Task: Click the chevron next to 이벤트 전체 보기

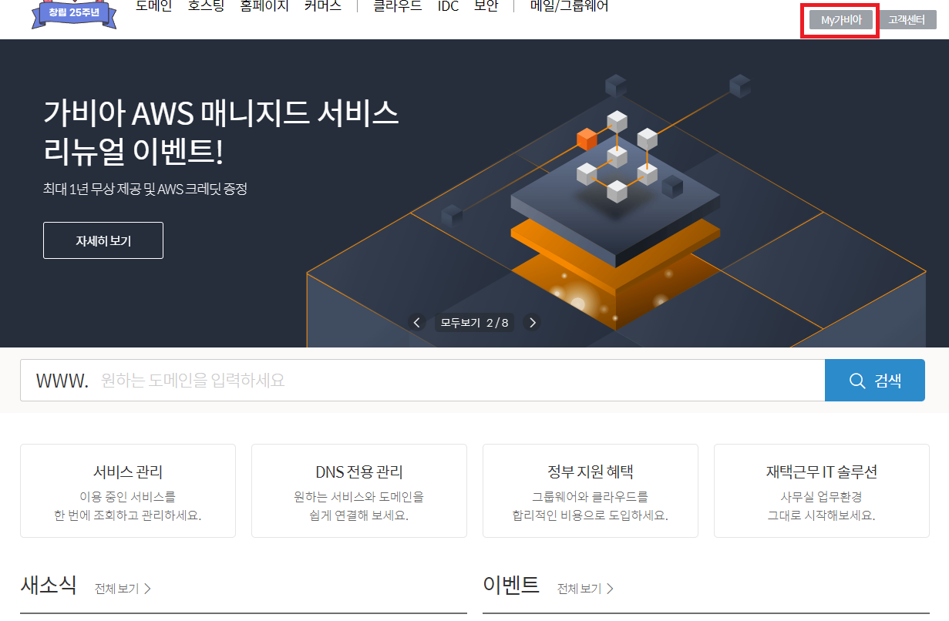Action: pos(610,588)
